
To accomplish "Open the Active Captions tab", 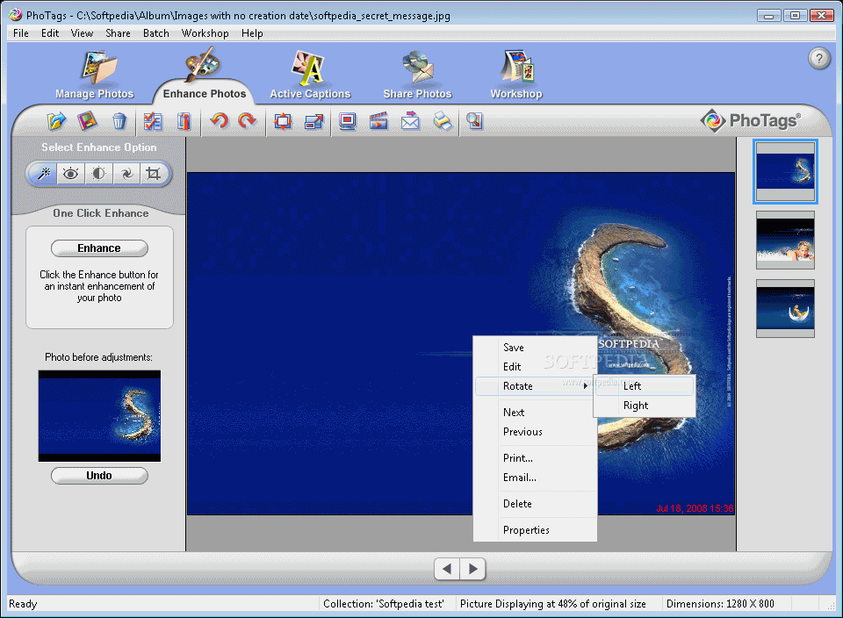I will pos(310,75).
